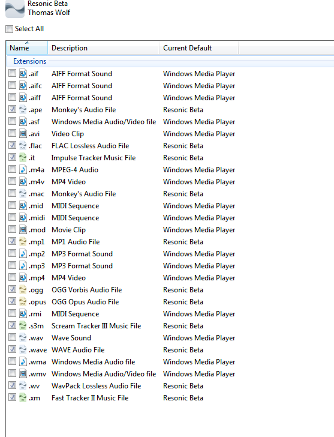Select 'Fast Tracker II Music File' text
The image size is (334, 437).
[x=90, y=398]
